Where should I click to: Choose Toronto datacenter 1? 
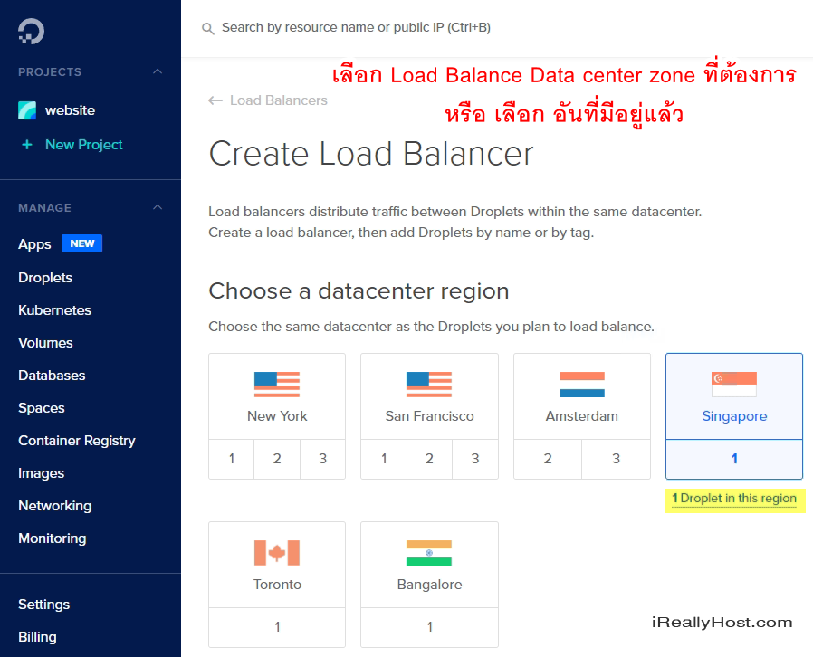(277, 627)
